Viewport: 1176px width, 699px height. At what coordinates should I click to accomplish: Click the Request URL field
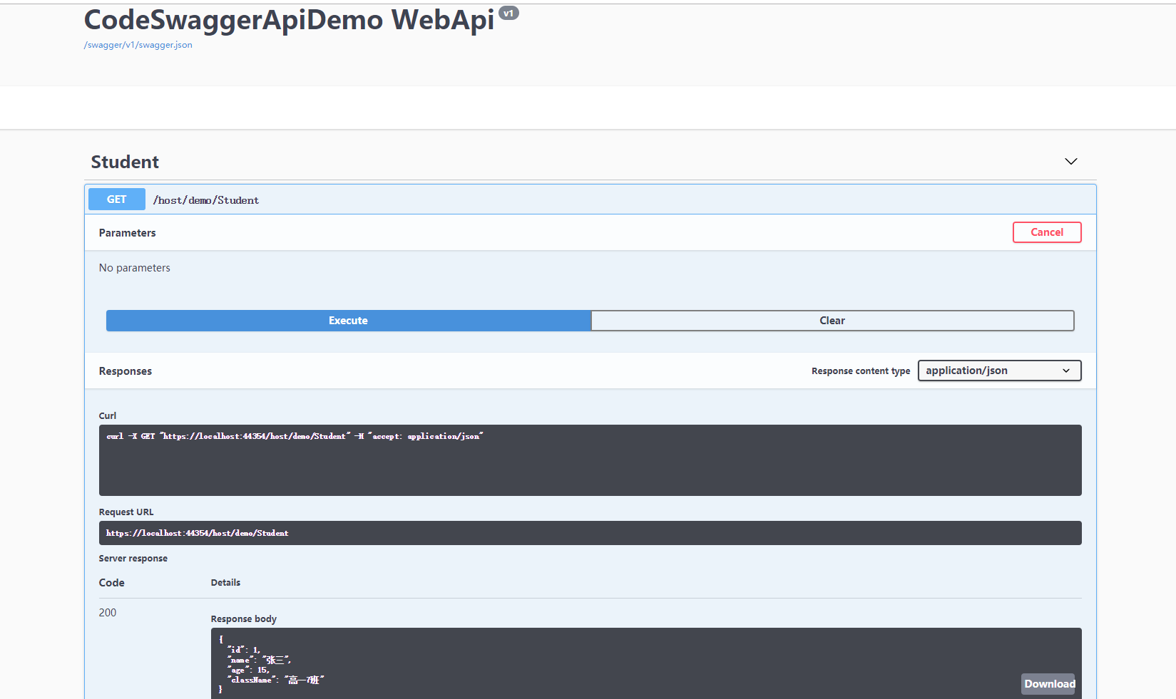click(x=590, y=532)
